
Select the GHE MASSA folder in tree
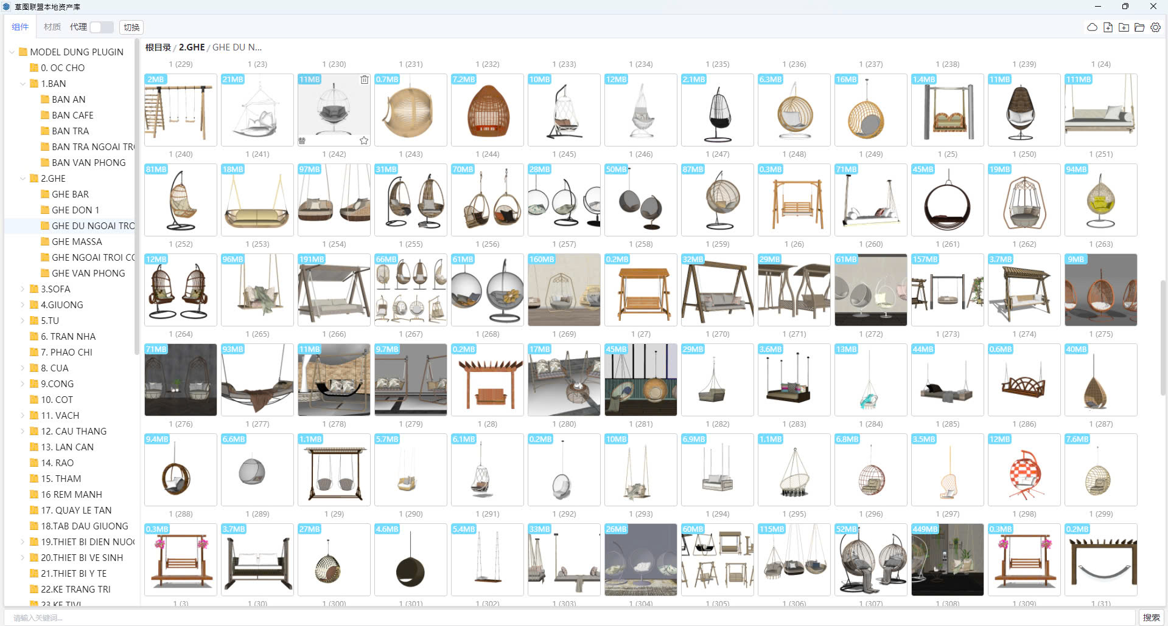tap(77, 242)
